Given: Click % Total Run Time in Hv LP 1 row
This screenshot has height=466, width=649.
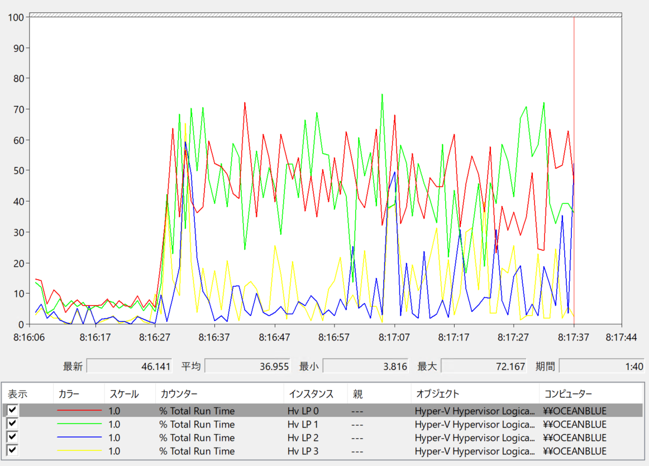Looking at the screenshot, I should pos(197,424).
